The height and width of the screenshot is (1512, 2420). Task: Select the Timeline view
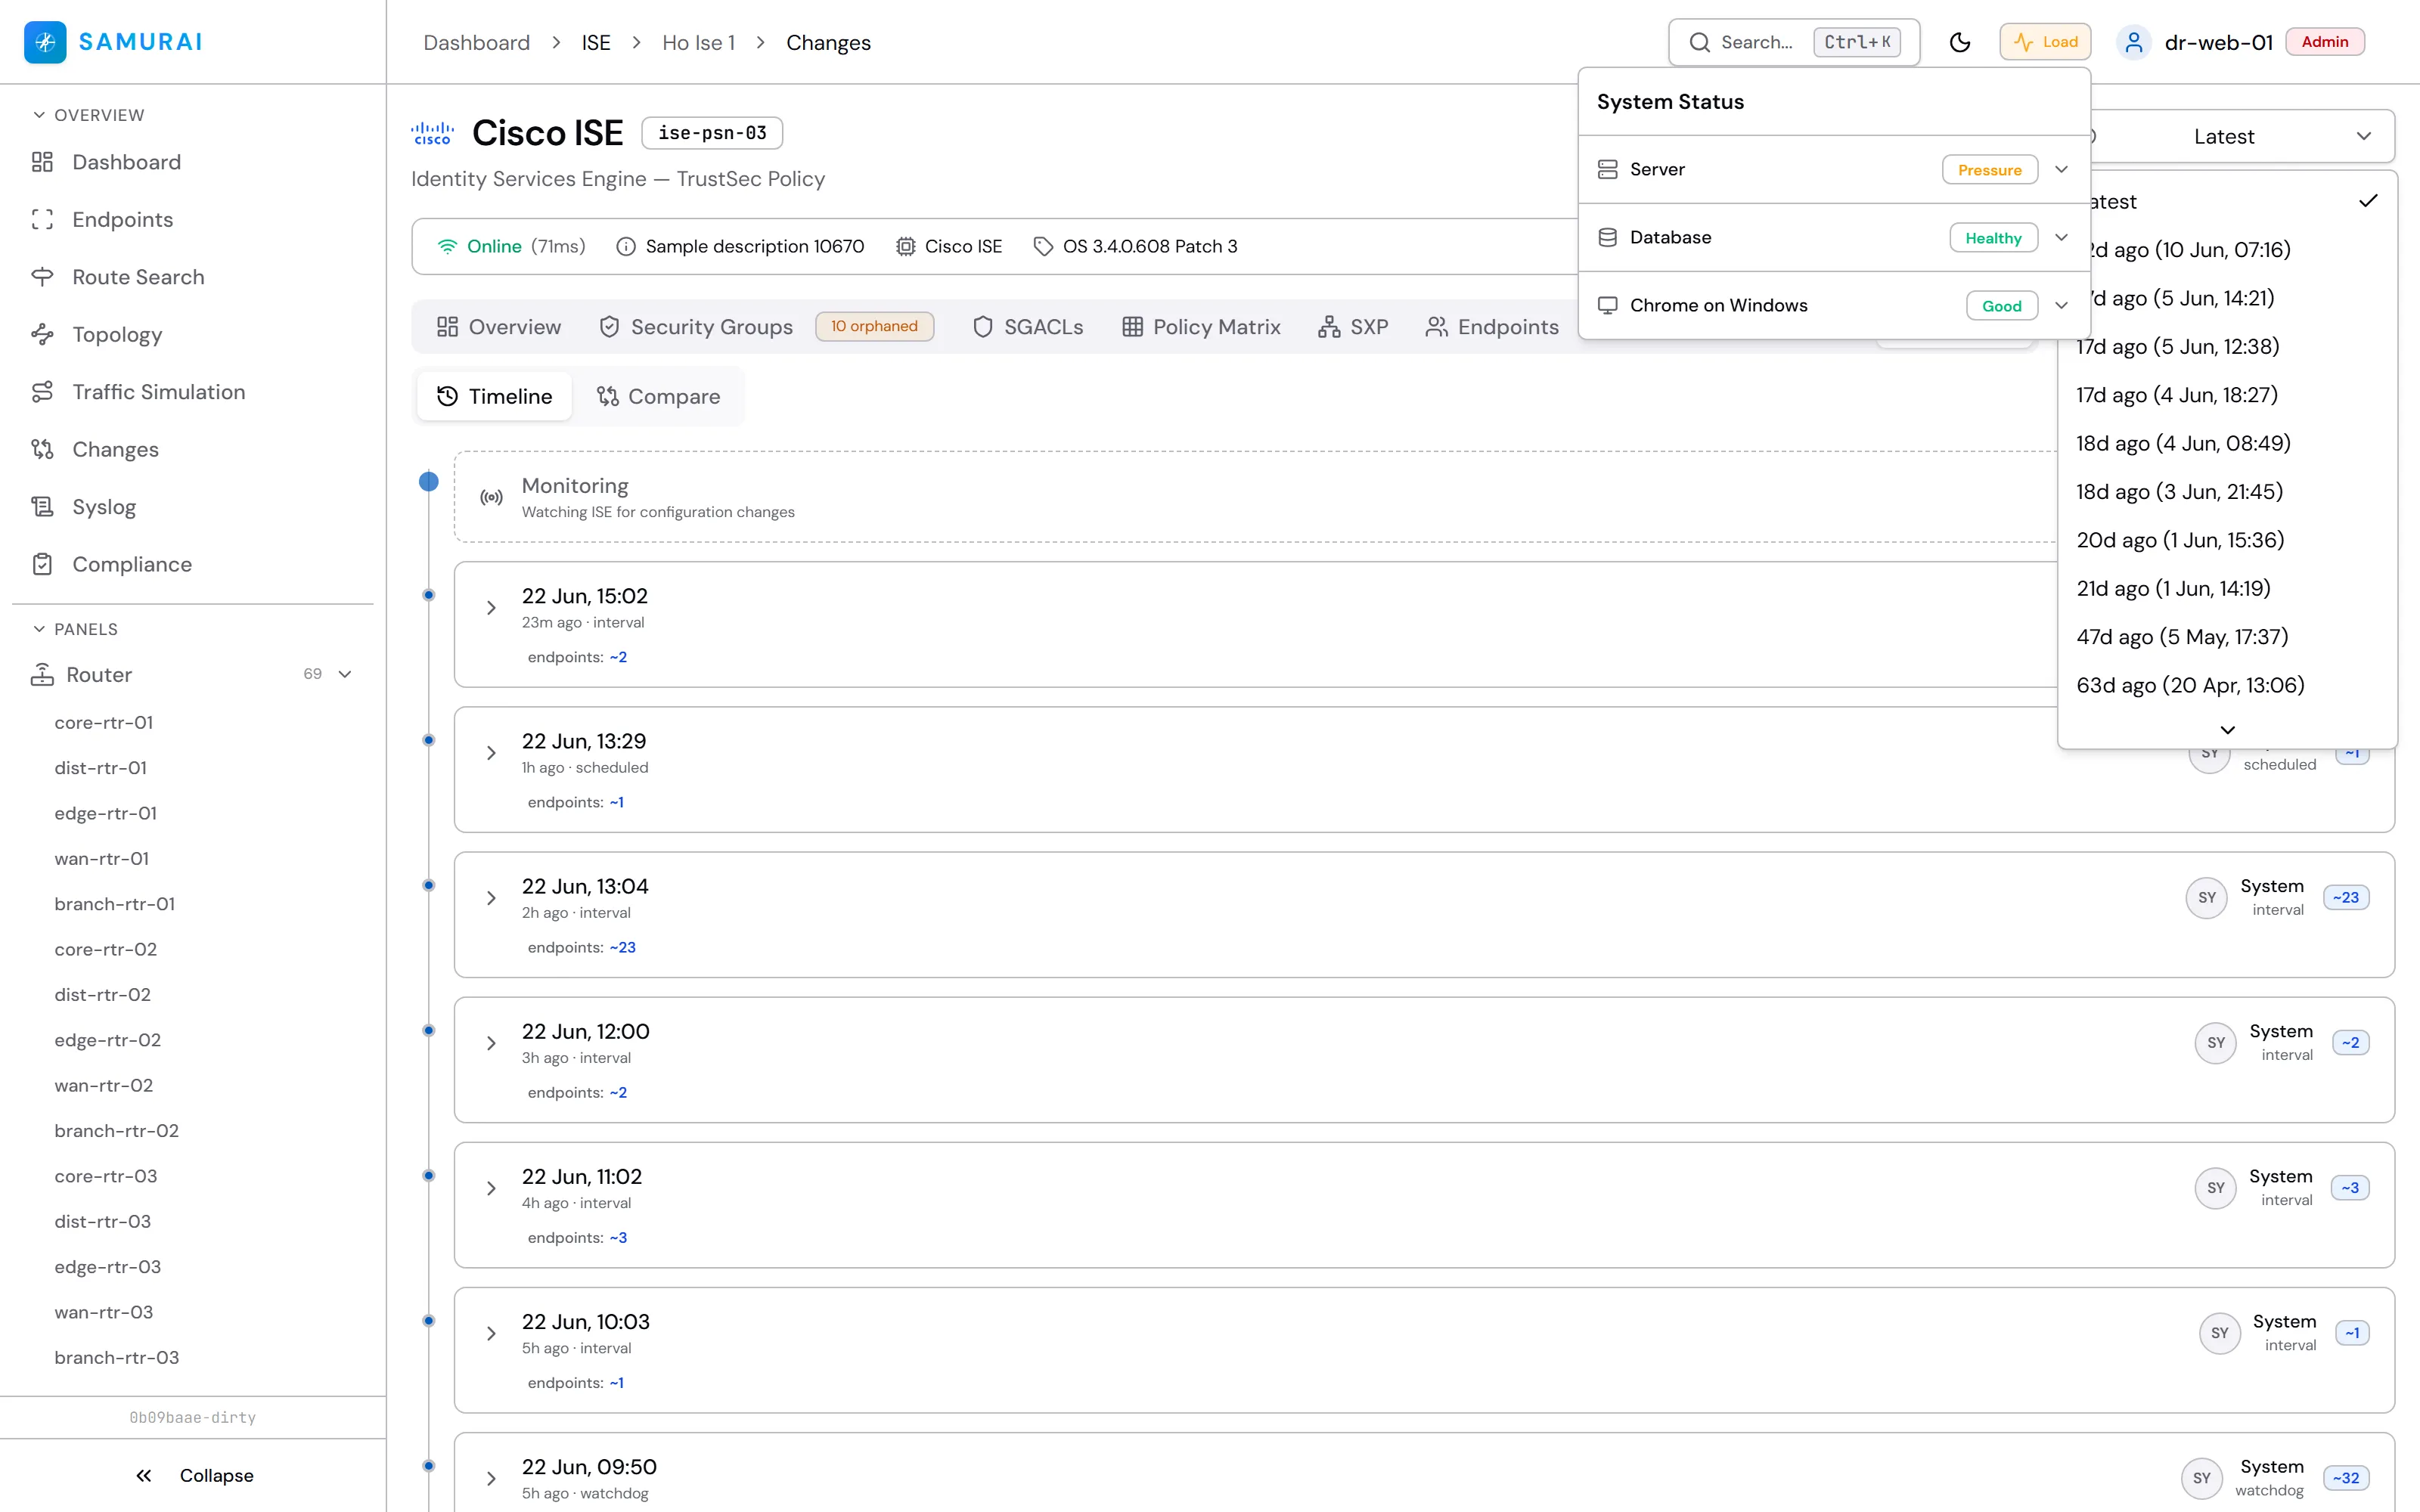coord(494,396)
